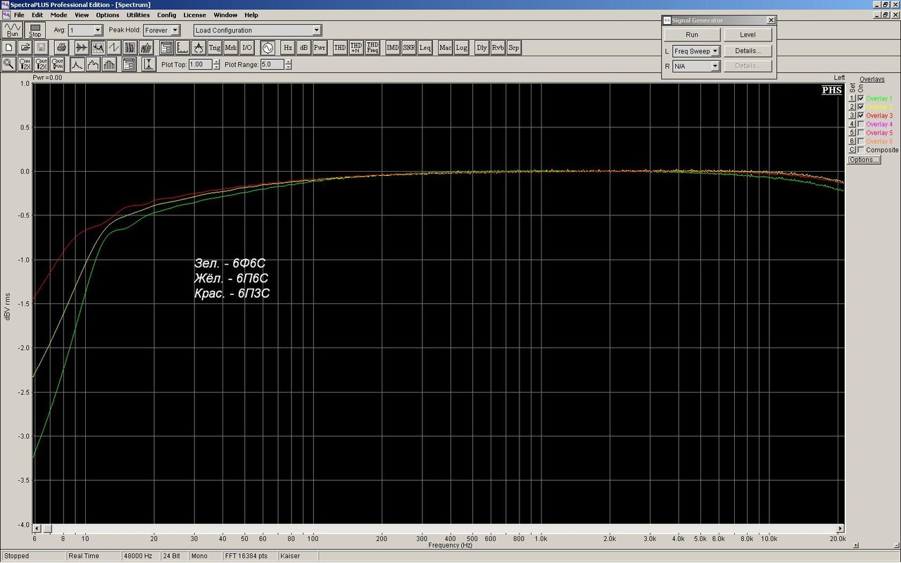Click the print icon in toolbar
The height and width of the screenshot is (563, 901).
61,47
